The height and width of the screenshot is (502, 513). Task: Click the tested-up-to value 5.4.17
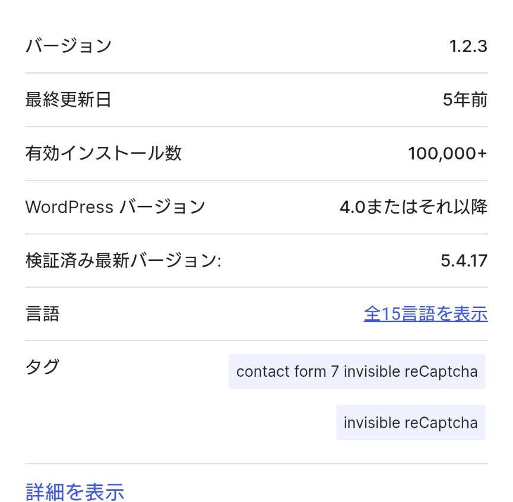(x=464, y=260)
